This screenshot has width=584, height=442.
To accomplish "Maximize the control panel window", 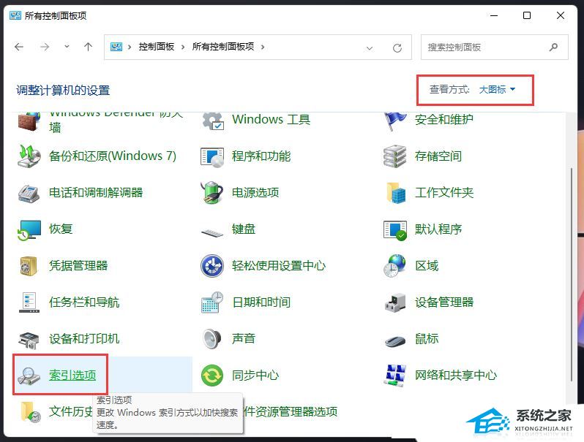I will pos(527,15).
